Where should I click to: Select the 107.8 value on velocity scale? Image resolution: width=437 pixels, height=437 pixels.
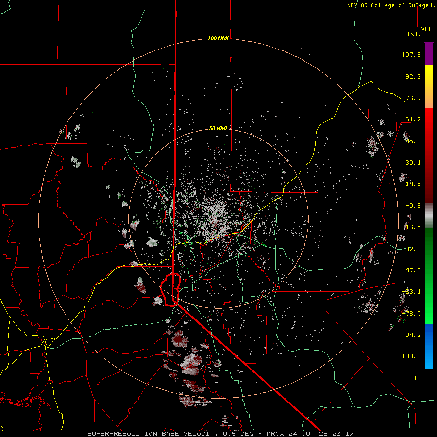coord(411,54)
